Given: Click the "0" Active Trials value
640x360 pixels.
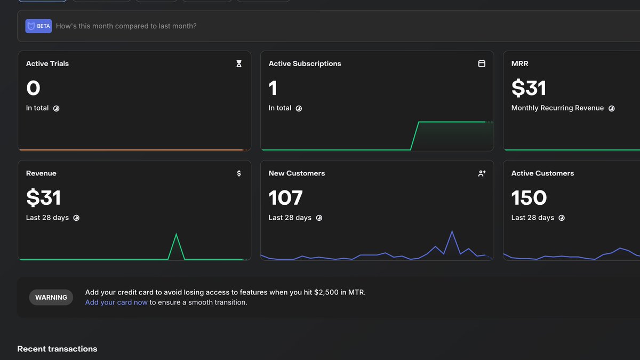Looking at the screenshot, I should [x=33, y=88].
